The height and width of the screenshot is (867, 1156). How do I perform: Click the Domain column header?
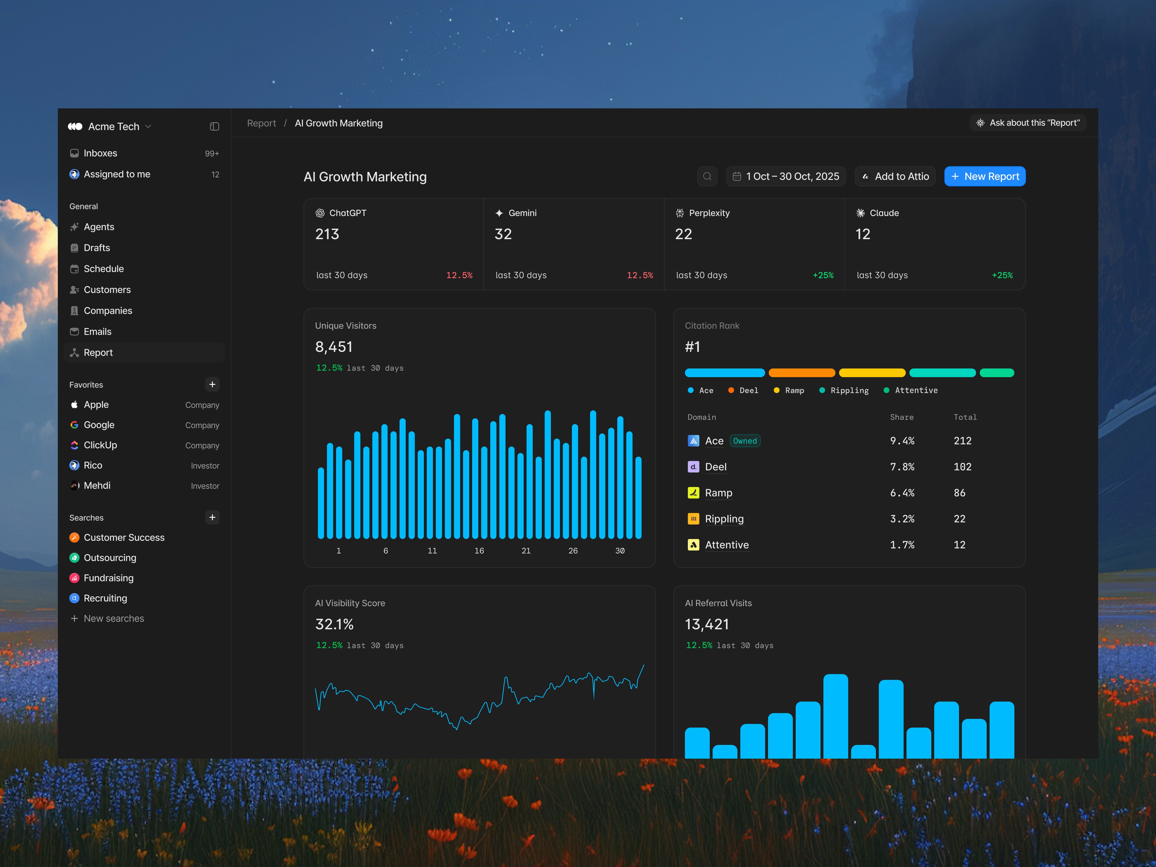pyautogui.click(x=702, y=417)
